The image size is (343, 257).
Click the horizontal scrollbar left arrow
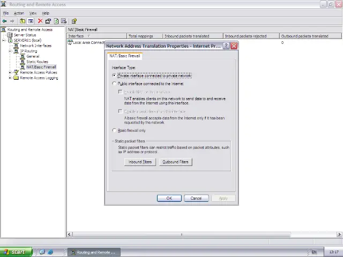pyautogui.click(x=69, y=235)
